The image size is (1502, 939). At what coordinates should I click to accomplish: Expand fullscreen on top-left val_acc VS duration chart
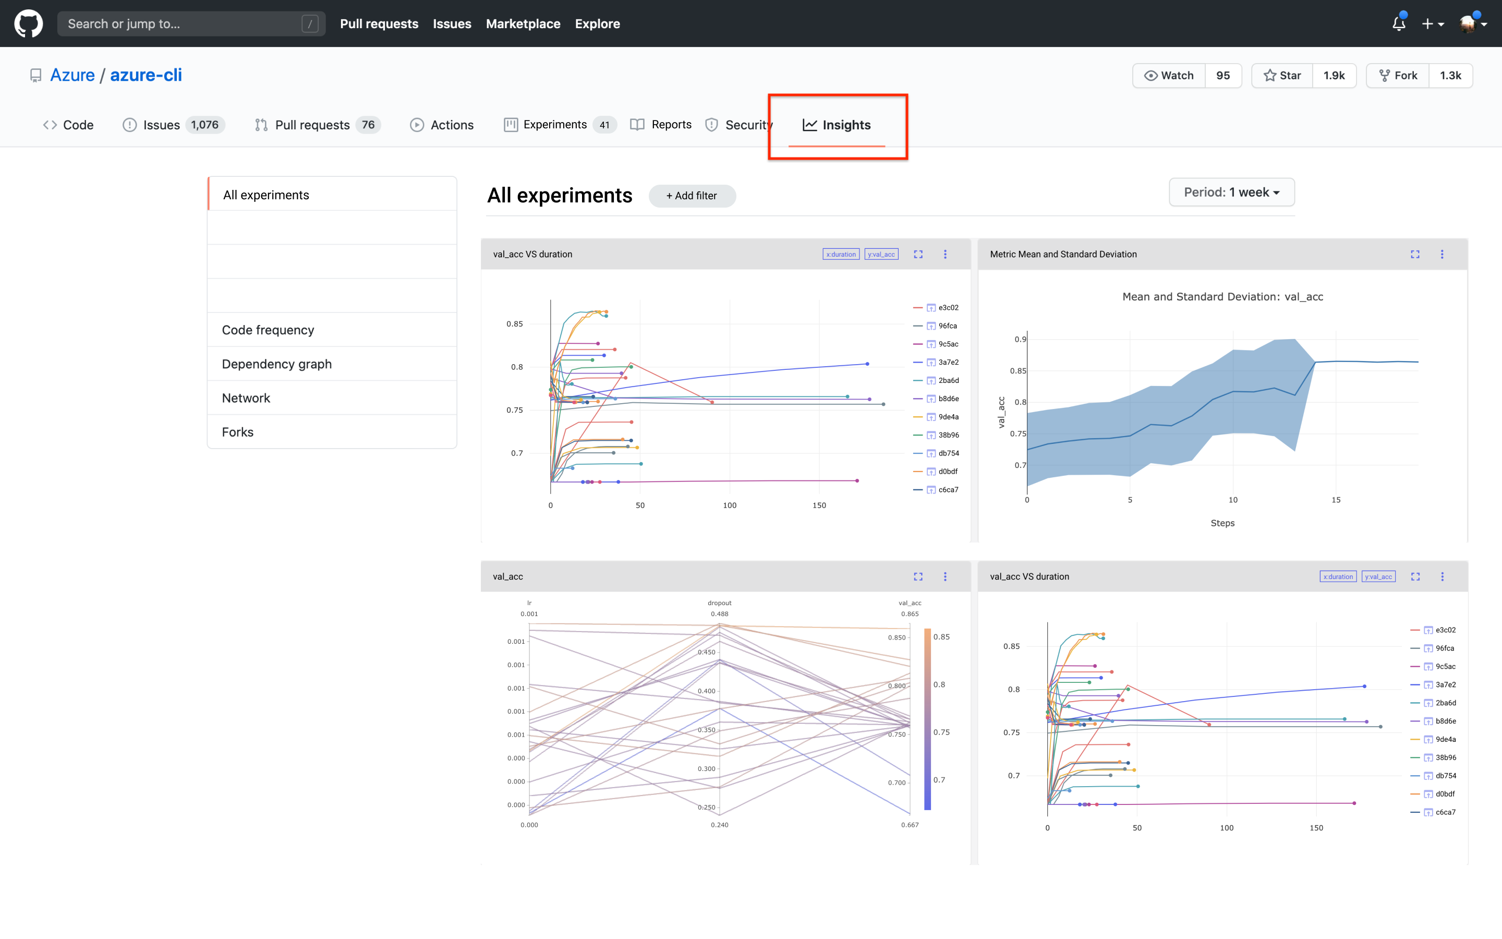(918, 254)
